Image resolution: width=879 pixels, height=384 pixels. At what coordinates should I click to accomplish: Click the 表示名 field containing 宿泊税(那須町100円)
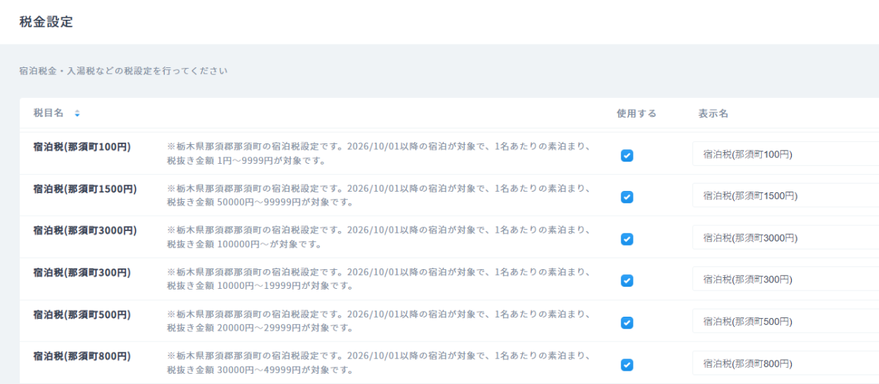[784, 154]
